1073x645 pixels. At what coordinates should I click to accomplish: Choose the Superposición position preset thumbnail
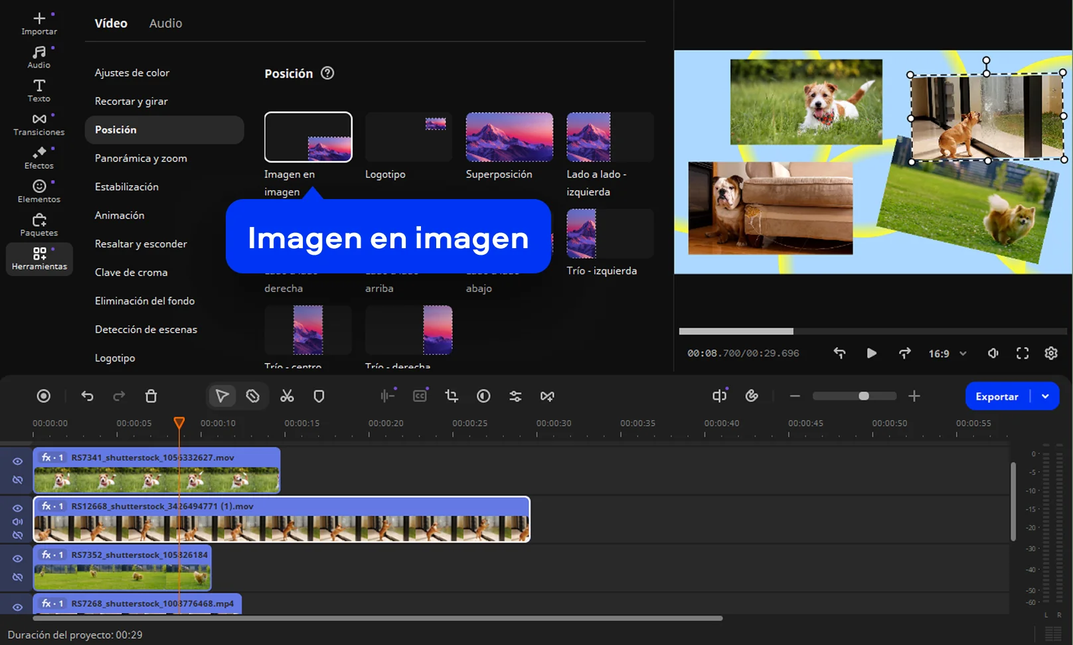509,137
